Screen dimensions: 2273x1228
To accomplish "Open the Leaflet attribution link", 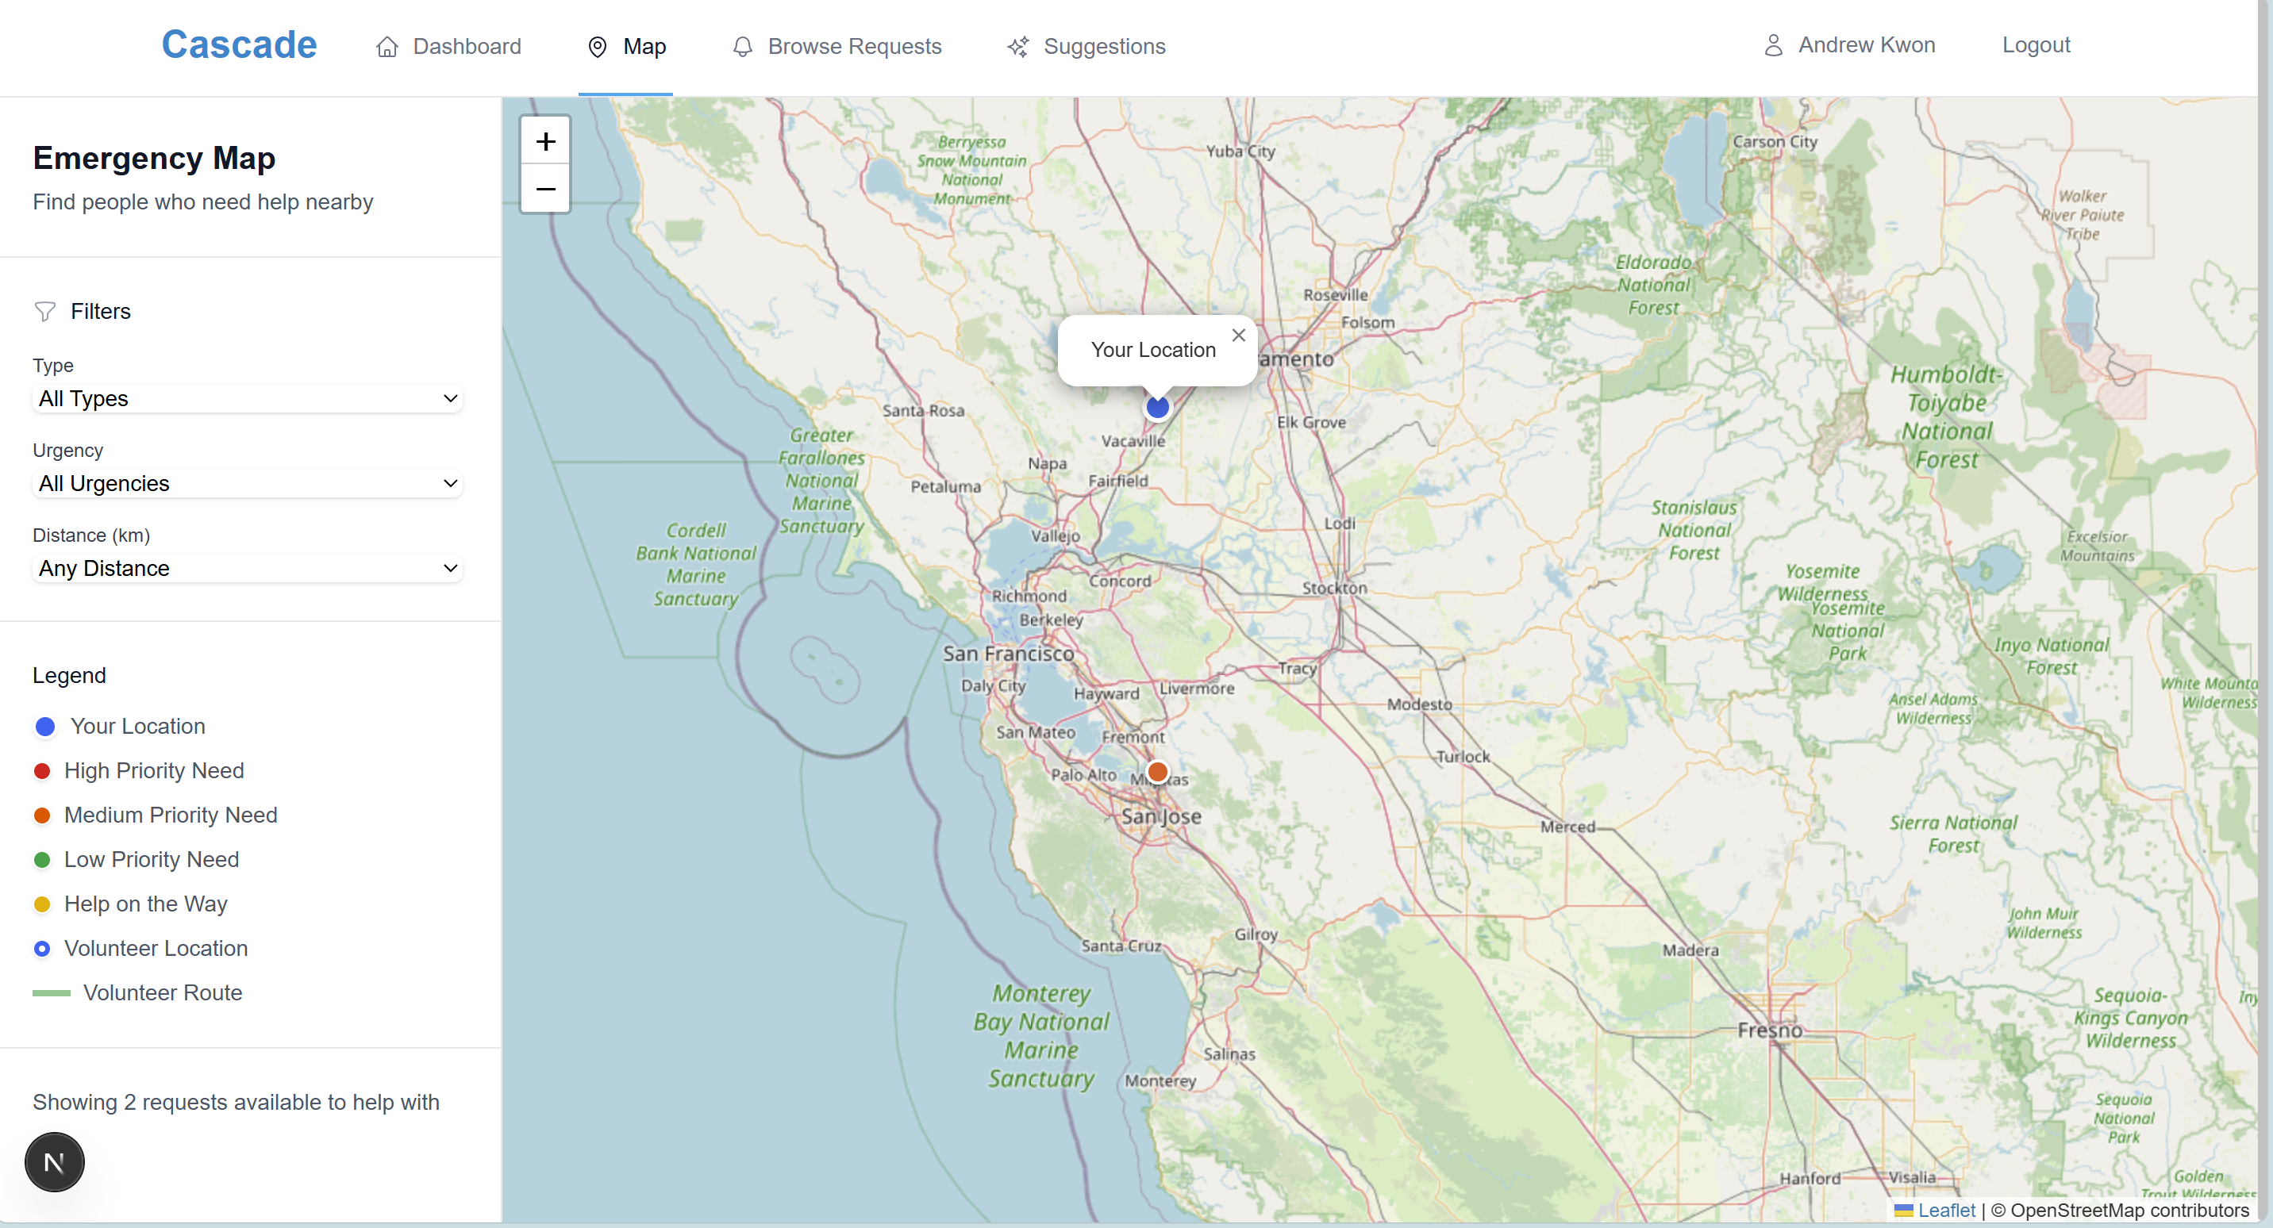I will tap(1946, 1211).
